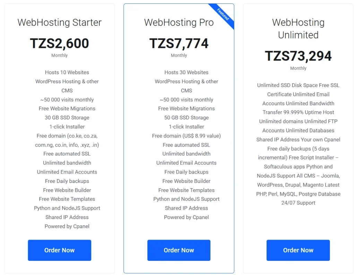The image size is (355, 275).
Task: Click the Free Website Migrations feature in Starter
Action: (x=67, y=108)
